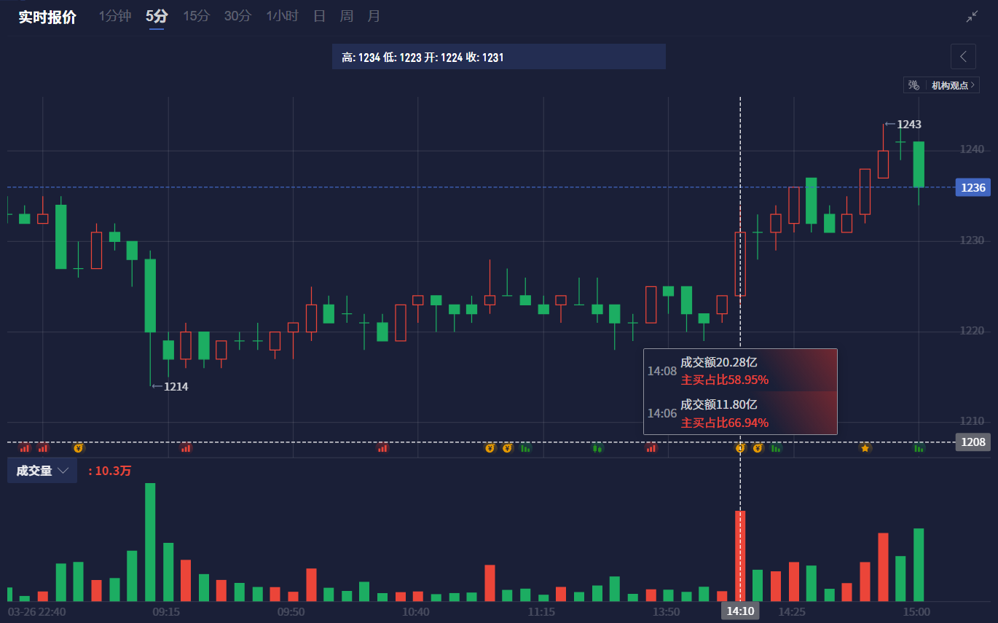Click the green candlestick event marker
The height and width of the screenshot is (623, 998).
(x=597, y=447)
